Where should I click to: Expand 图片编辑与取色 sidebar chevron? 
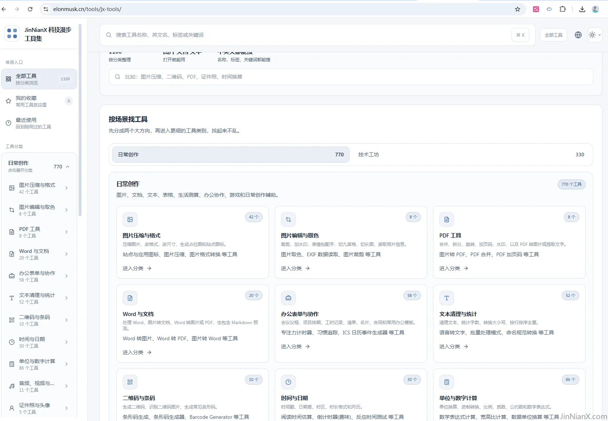click(66, 210)
